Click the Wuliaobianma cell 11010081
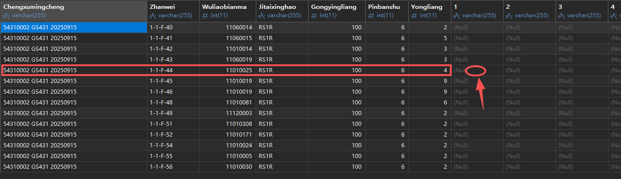Screen dimensions: 621x179 (x=227, y=103)
